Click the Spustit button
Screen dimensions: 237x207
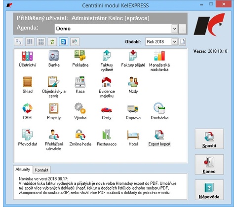[209, 139]
